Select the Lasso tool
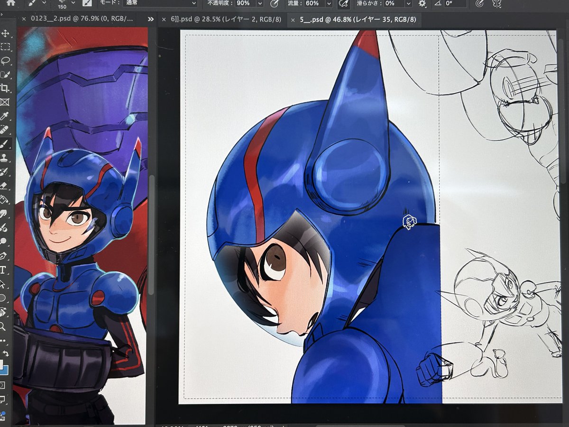Image resolution: width=569 pixels, height=427 pixels. (6, 61)
